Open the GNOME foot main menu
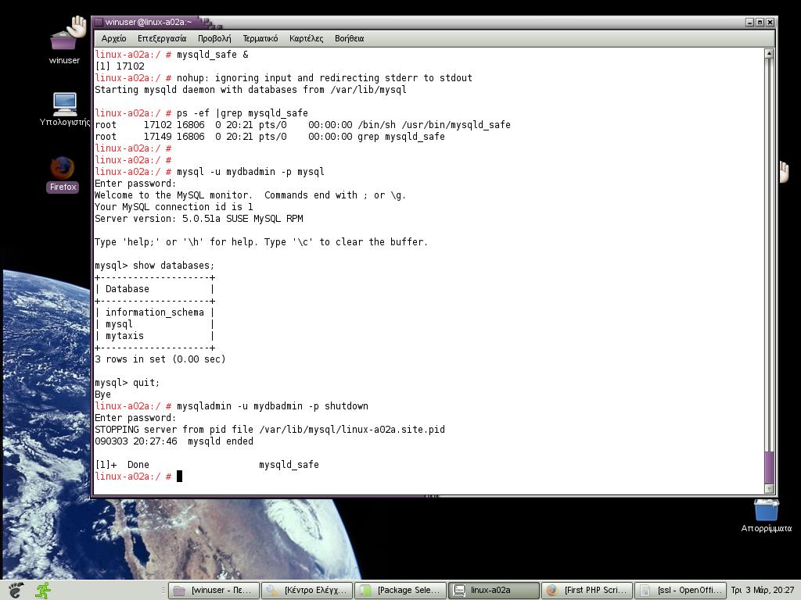 coord(16,590)
